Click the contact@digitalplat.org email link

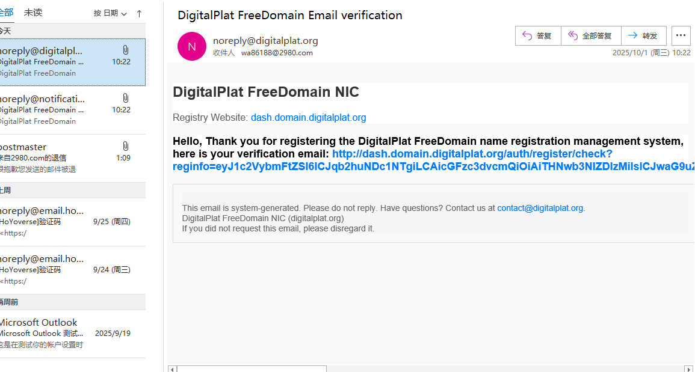pos(540,208)
